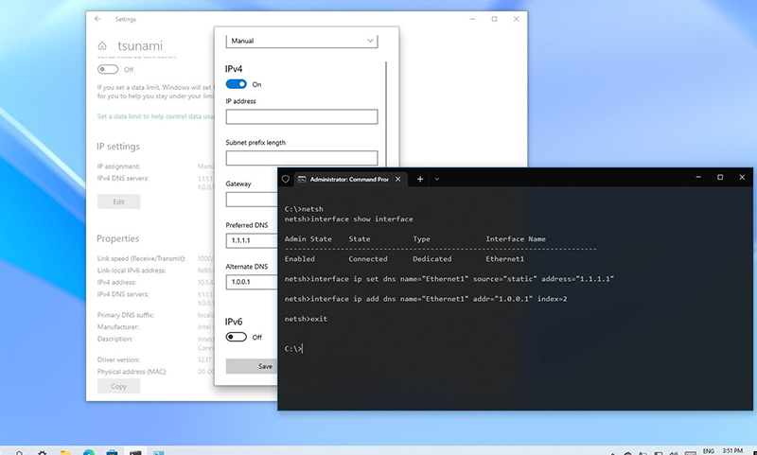Select the Administrator: Command Prompt tab
757x455 pixels.
point(349,179)
